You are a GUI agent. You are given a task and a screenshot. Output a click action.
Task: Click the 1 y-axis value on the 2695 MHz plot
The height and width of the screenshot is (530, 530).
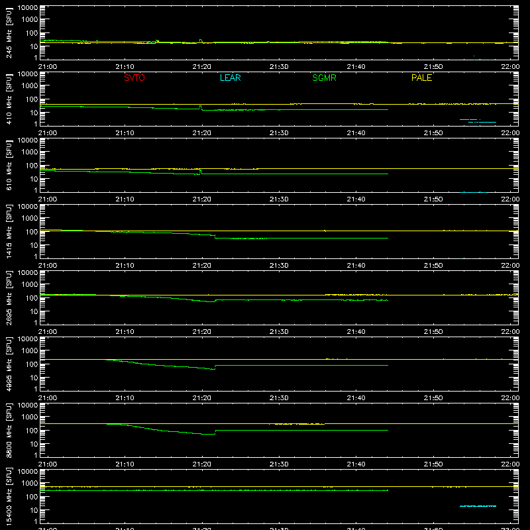click(36, 323)
